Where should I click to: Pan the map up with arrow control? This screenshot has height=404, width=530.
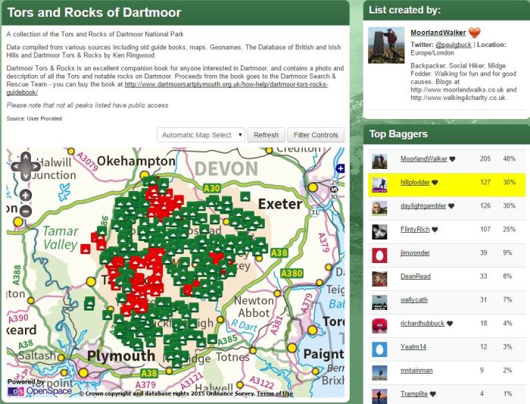pyautogui.click(x=26, y=157)
